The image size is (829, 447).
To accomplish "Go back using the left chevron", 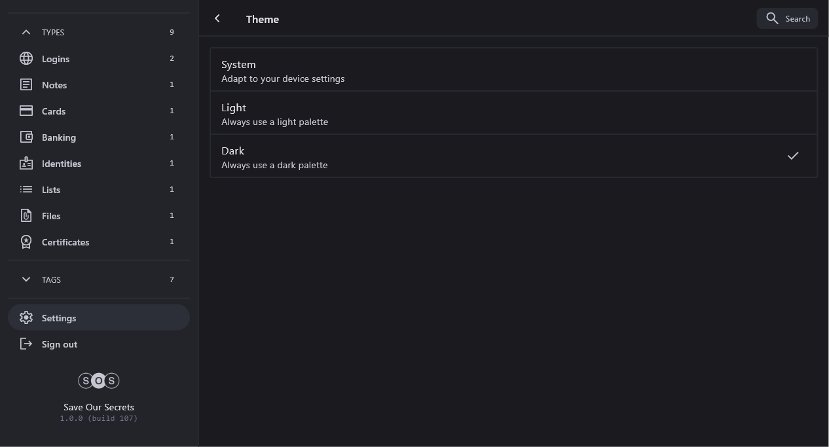I will (217, 19).
